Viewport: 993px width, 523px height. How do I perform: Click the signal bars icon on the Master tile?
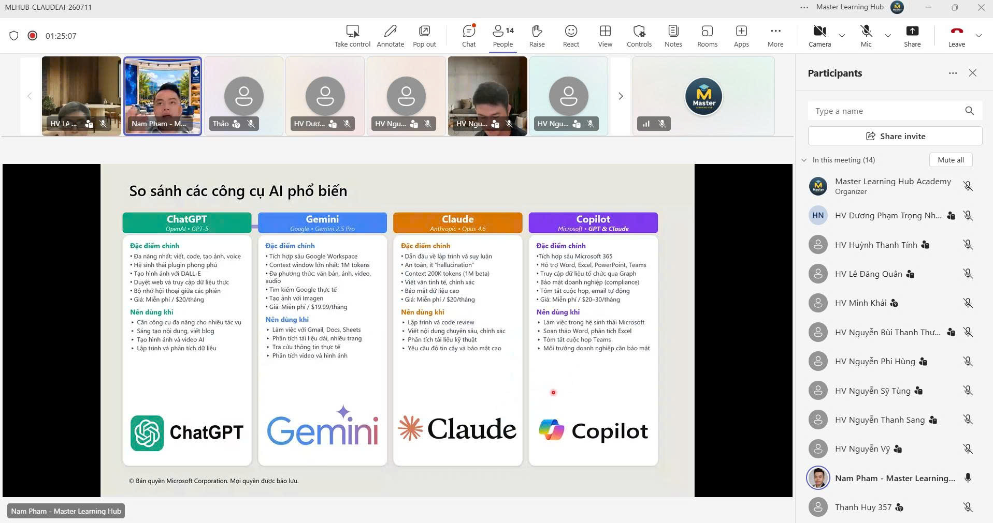click(x=646, y=124)
